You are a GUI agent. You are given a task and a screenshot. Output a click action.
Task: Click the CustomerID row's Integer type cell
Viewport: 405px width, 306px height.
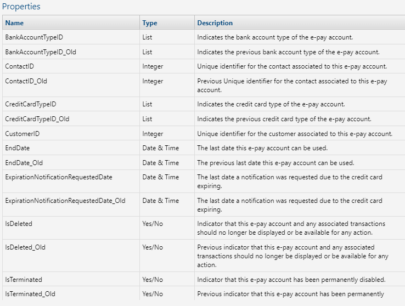153,134
